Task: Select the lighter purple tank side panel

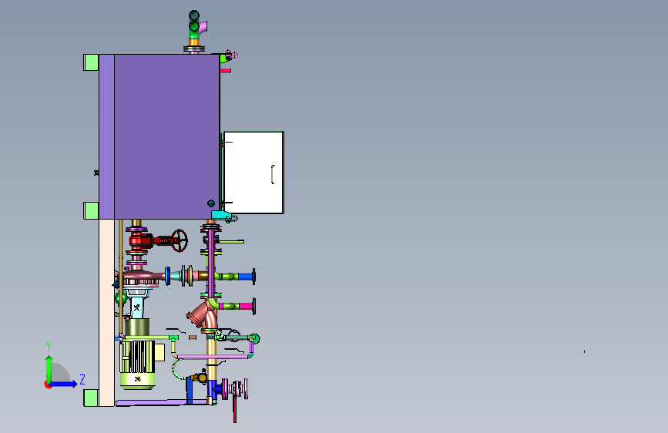Action: pos(106,136)
